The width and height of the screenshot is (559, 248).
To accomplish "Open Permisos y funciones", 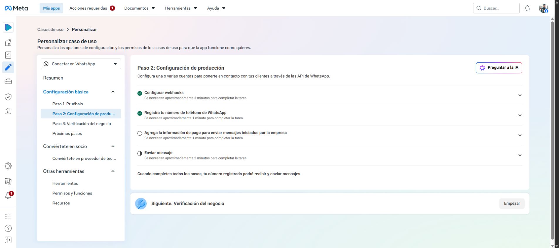I will pos(72,193).
